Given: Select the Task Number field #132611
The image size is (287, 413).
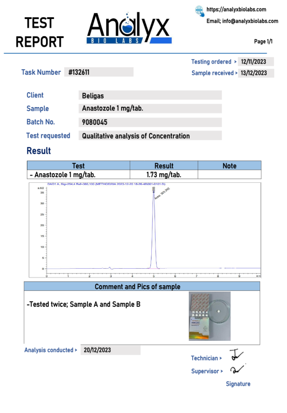Looking at the screenshot, I should [x=99, y=72].
